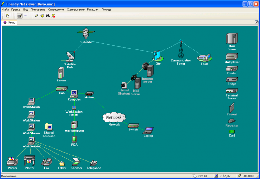Viewport: 260px width, 179px height.
Task: Select the Communication Tower icon
Action: [181, 49]
